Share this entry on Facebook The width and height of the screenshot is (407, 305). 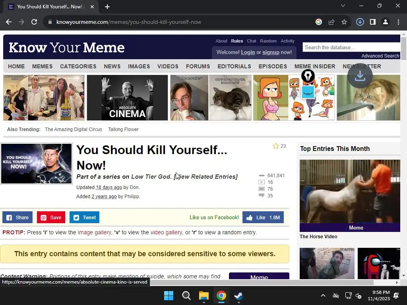(17, 217)
